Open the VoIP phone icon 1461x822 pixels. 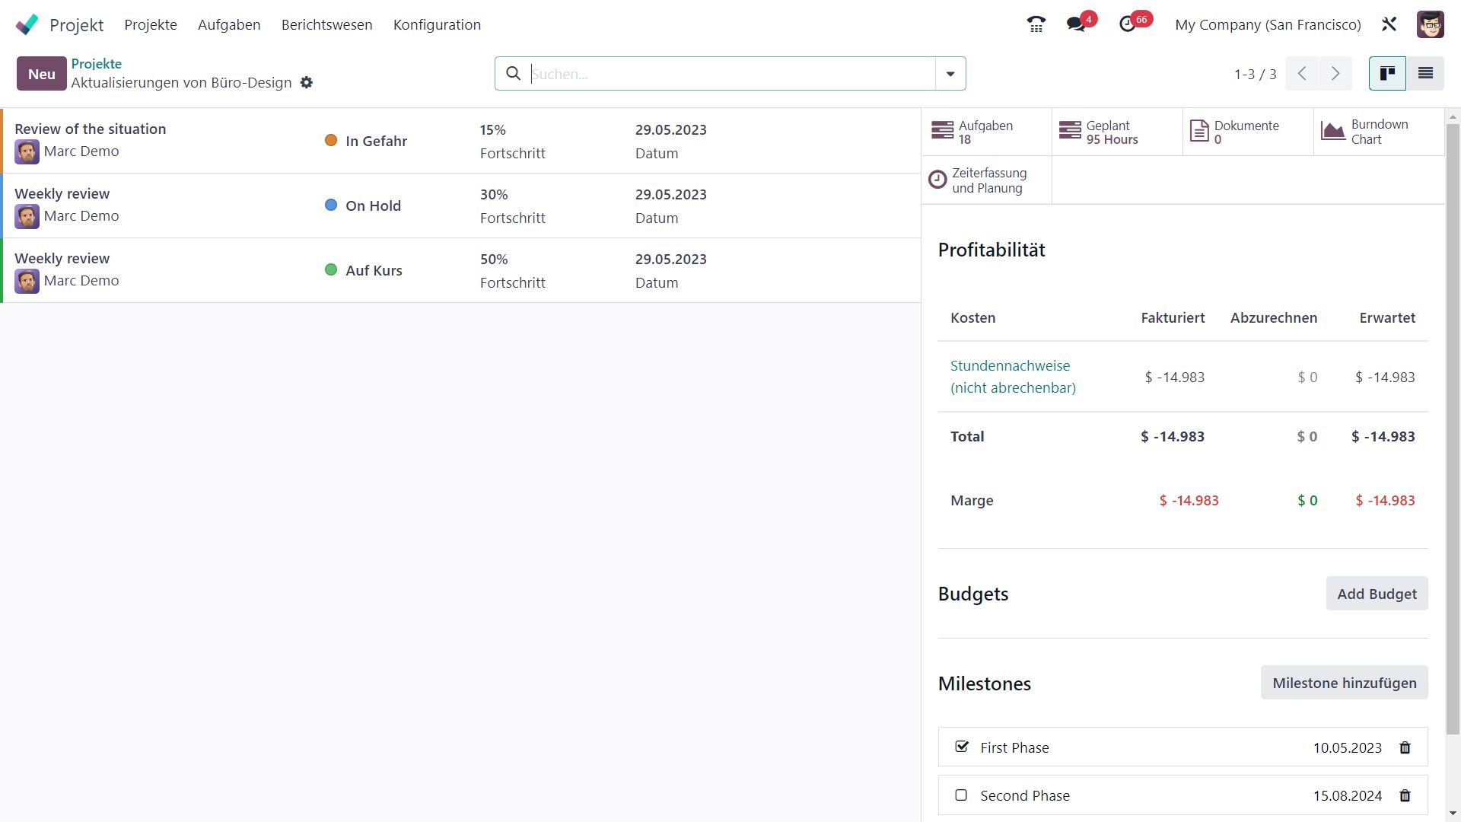click(x=1036, y=24)
